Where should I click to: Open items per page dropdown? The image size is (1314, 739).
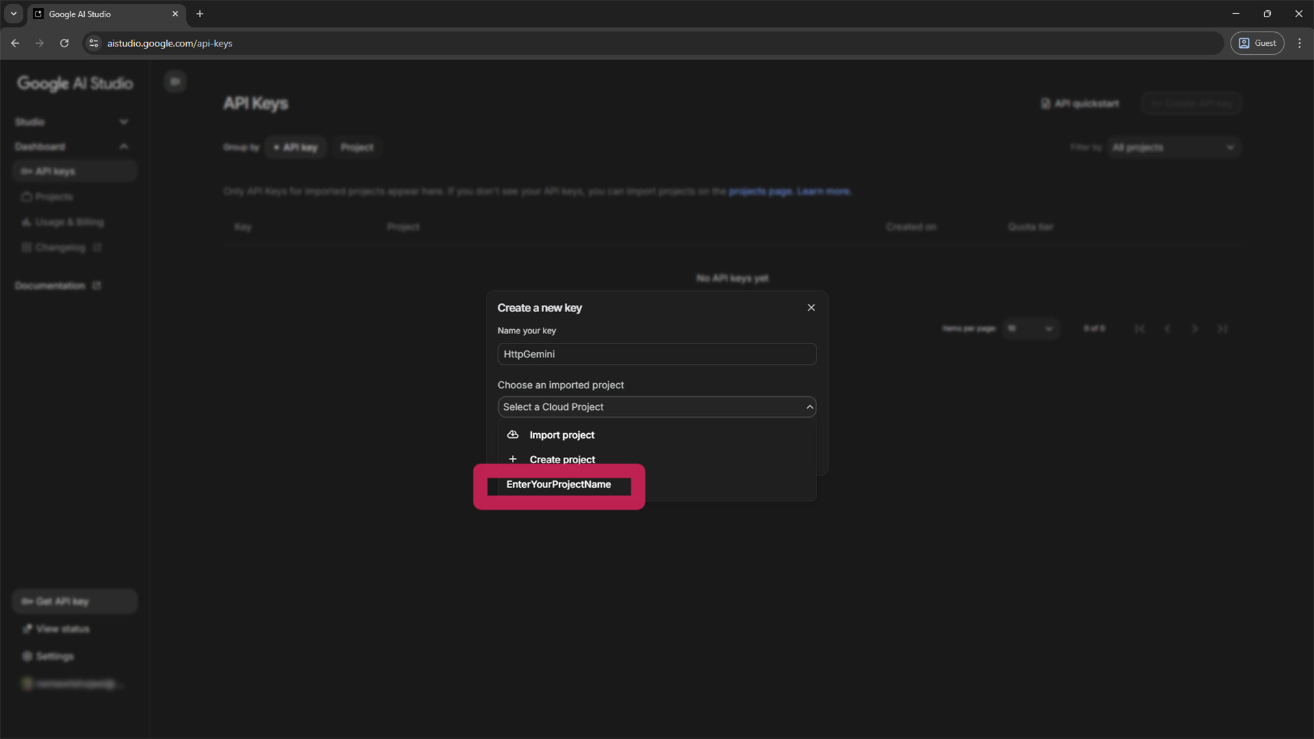pos(1030,329)
